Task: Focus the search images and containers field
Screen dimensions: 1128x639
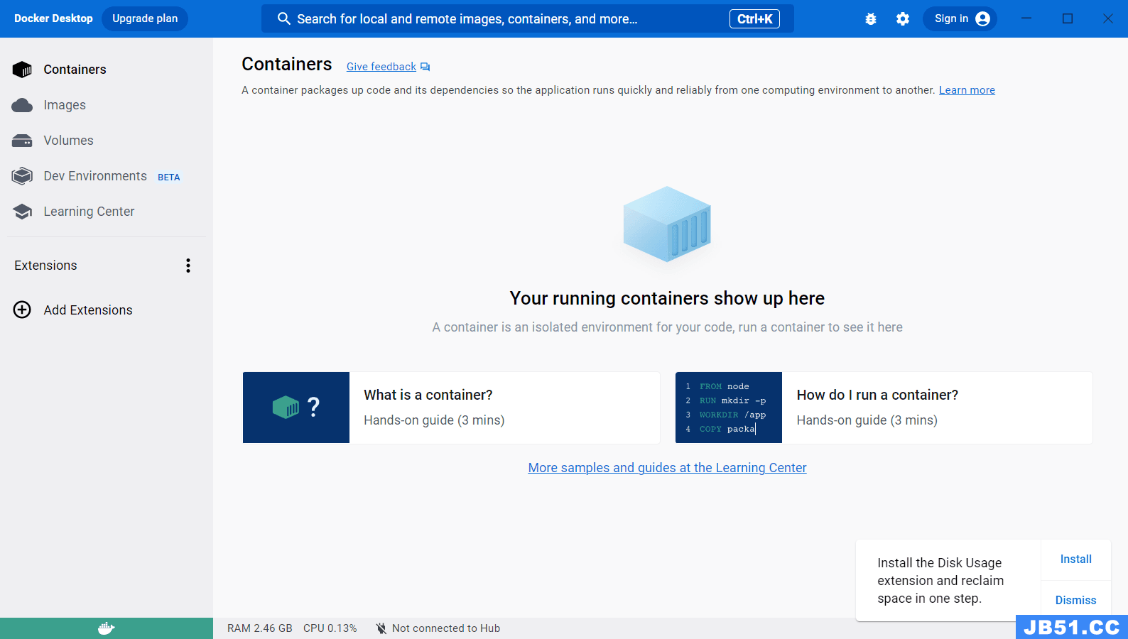Action: coord(528,18)
